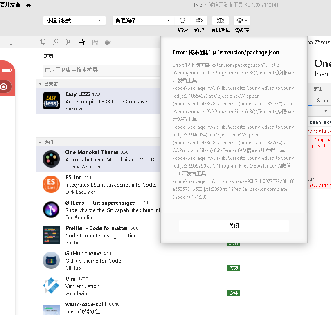Click the author name vscodevim
331x315 pixels.
(77, 293)
